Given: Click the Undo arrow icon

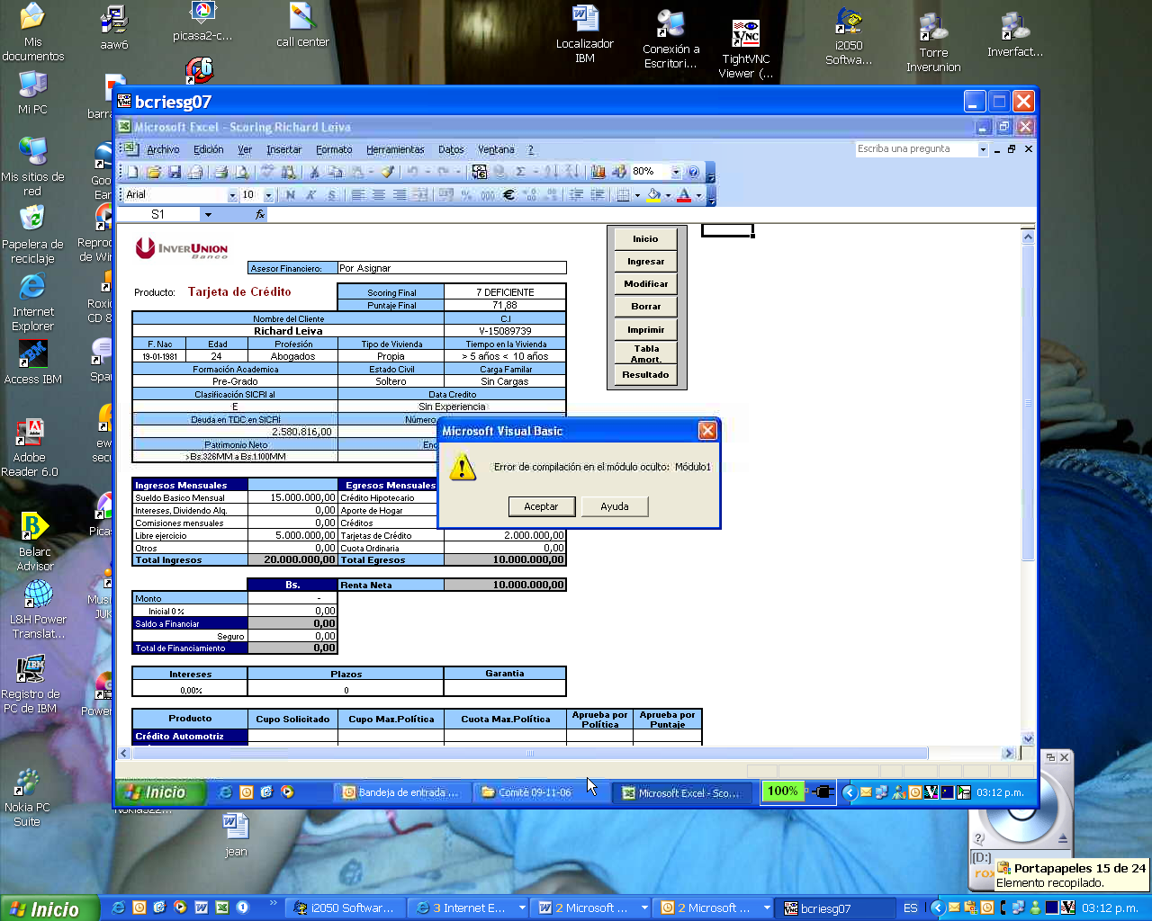Looking at the screenshot, I should (412, 172).
